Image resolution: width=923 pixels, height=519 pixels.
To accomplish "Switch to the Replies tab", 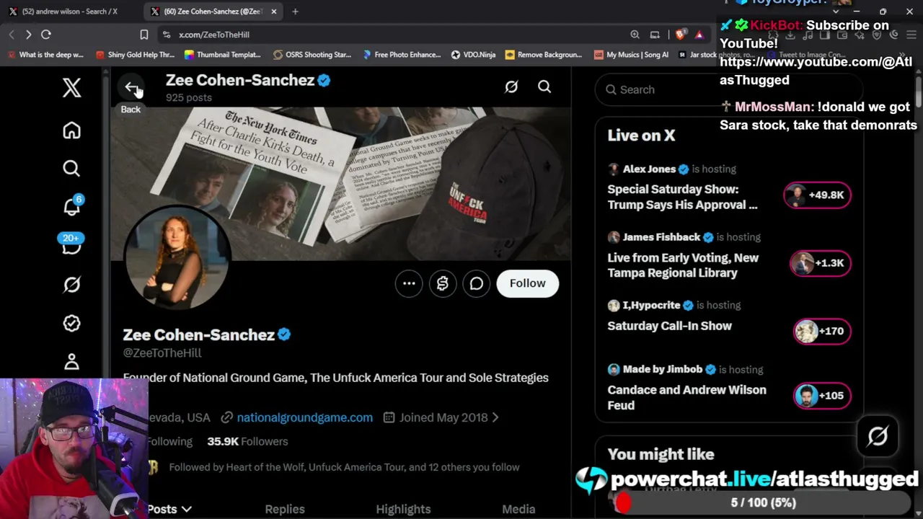I will click(285, 509).
